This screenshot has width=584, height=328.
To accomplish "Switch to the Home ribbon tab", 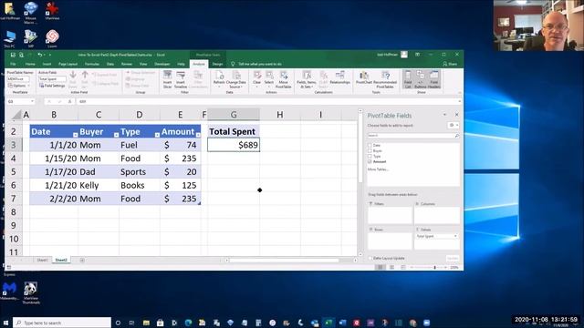I will click(30, 64).
